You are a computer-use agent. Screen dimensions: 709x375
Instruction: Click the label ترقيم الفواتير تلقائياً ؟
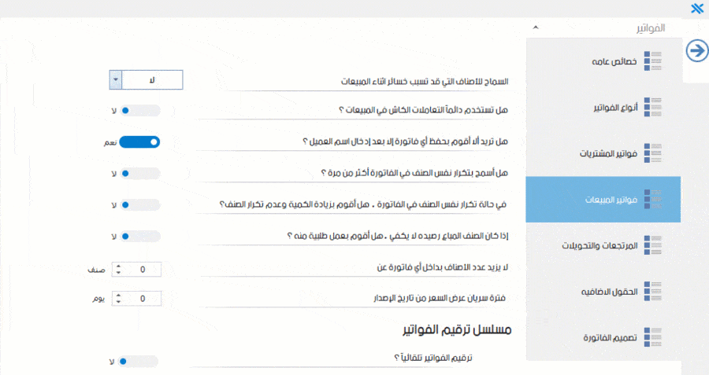pyautogui.click(x=433, y=358)
